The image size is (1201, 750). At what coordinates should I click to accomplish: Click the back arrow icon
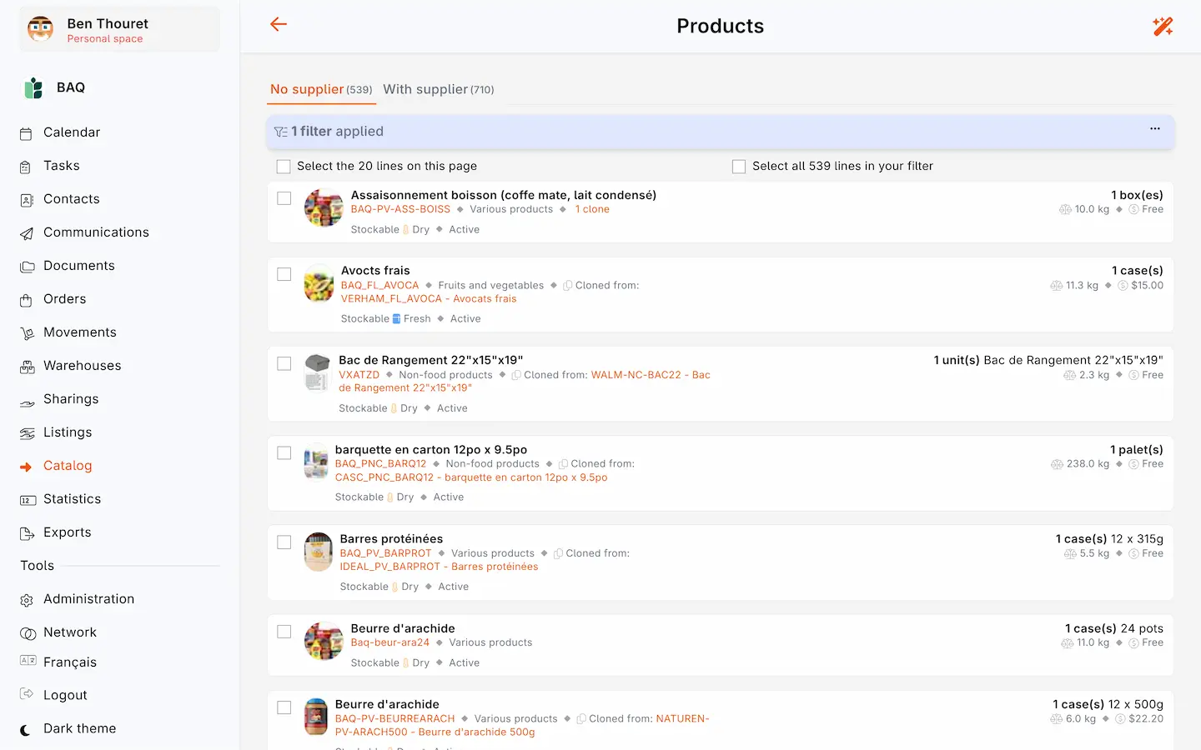click(x=279, y=25)
